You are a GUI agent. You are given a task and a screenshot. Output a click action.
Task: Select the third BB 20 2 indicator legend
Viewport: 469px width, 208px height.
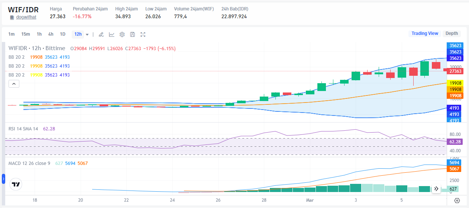[x=16, y=75]
